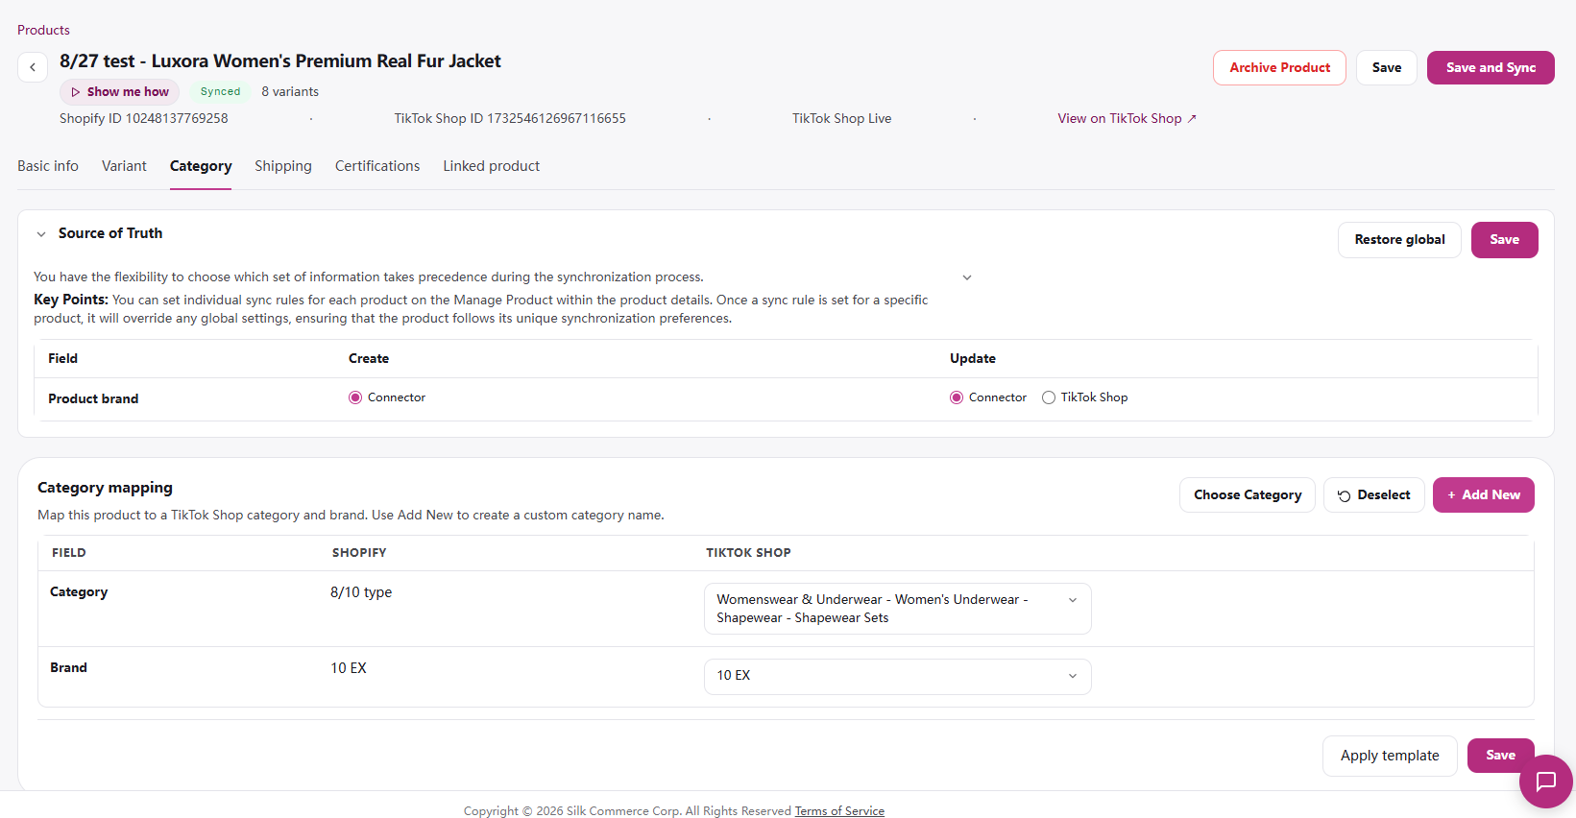This screenshot has width=1576, height=818.
Task: Click the Apply template button
Action: click(1390, 756)
